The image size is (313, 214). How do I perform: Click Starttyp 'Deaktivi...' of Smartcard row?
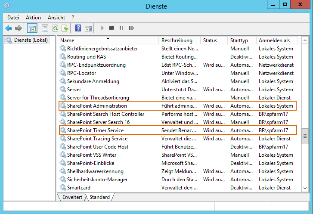tap(242, 188)
